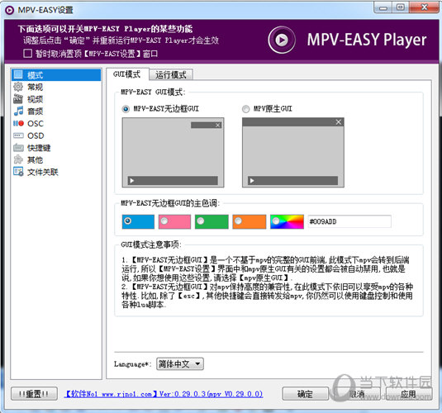Open the Language dropdown 简体中文
This screenshot has height=413, width=442.
coord(180,364)
